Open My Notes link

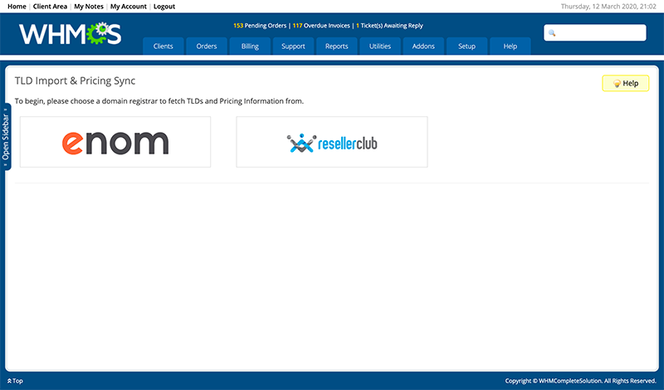[89, 7]
